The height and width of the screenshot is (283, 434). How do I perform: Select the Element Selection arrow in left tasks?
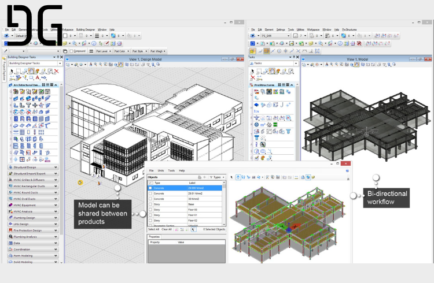pos(12,72)
